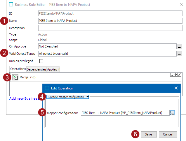Screen dimensions: 186x141
Task: Open the On Approve browse button
Action: click(180, 46)
